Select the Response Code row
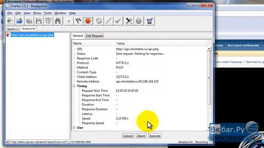This screenshot has height=148, width=264. coord(140,58)
